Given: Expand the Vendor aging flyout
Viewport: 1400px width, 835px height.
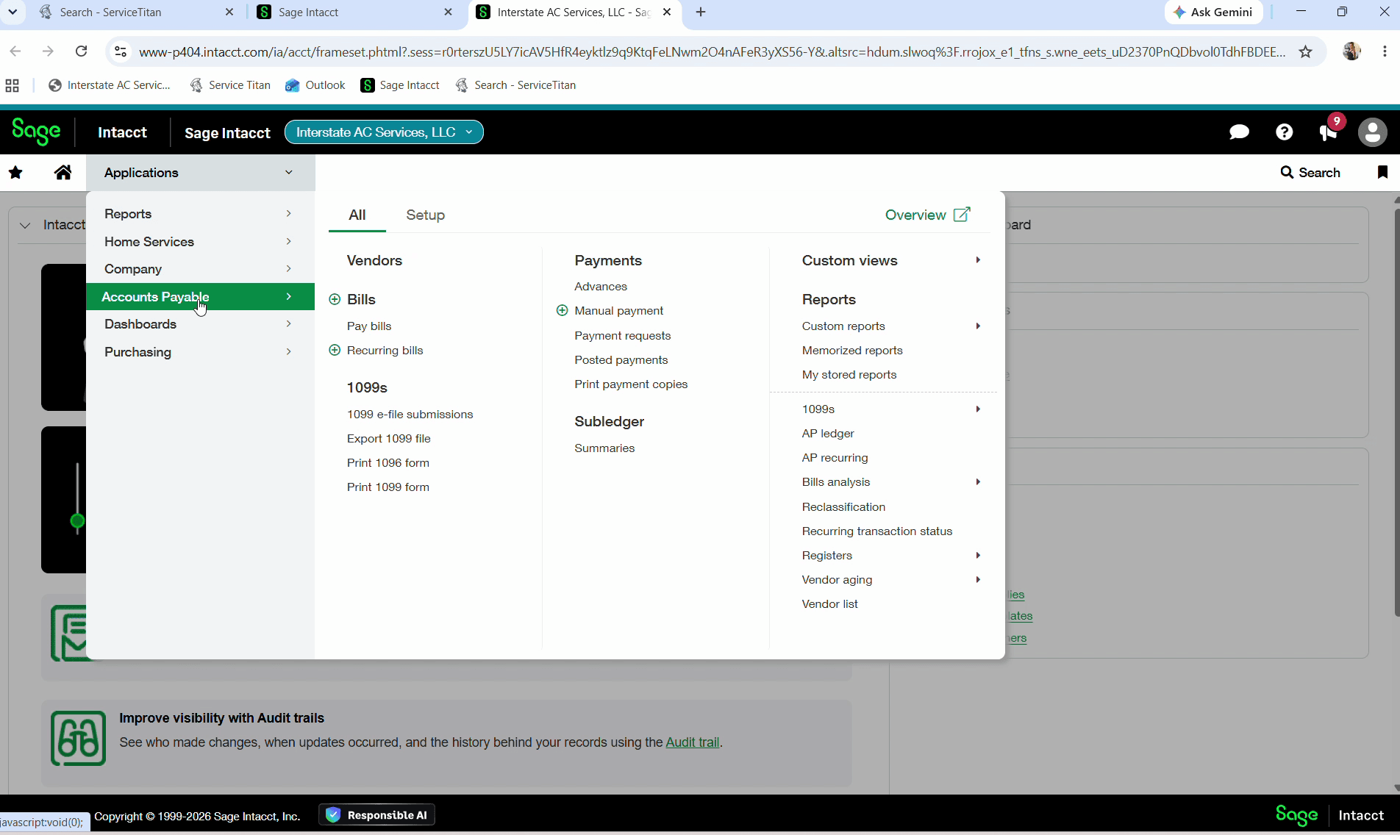Looking at the screenshot, I should pyautogui.click(x=978, y=580).
